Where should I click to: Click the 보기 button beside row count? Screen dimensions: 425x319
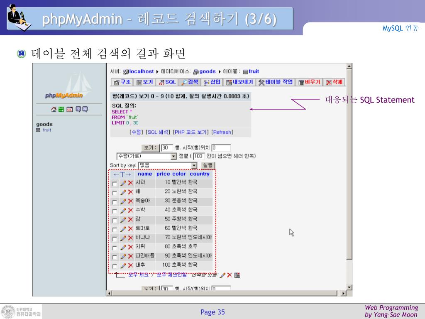[x=150, y=148]
